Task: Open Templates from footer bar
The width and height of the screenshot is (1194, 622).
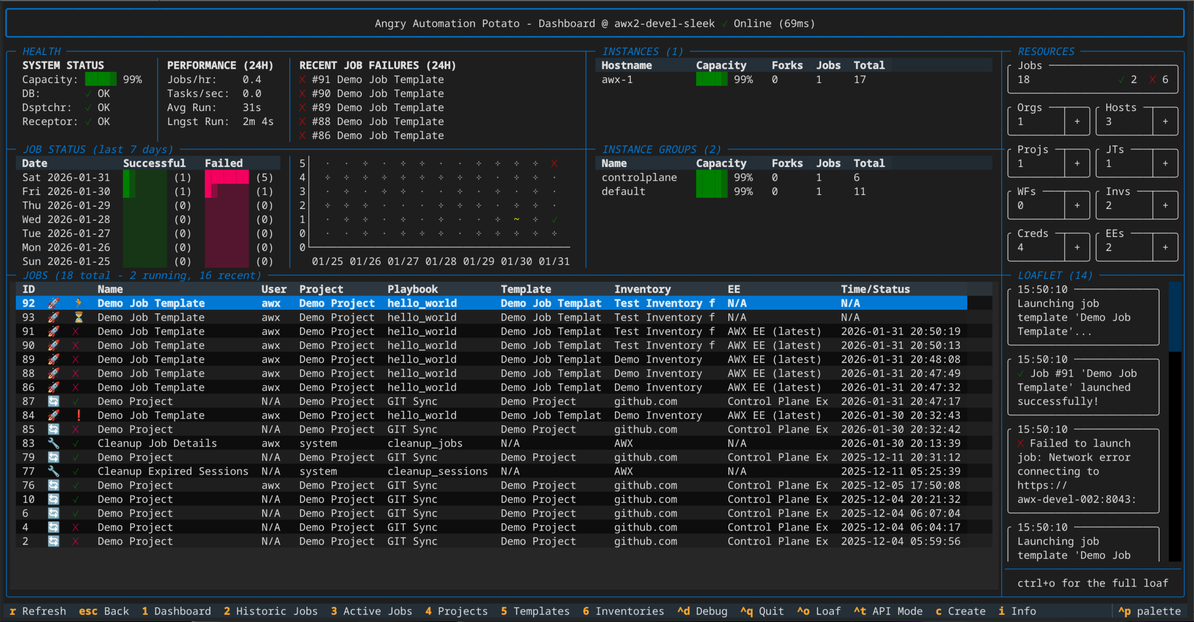Action: point(535,612)
